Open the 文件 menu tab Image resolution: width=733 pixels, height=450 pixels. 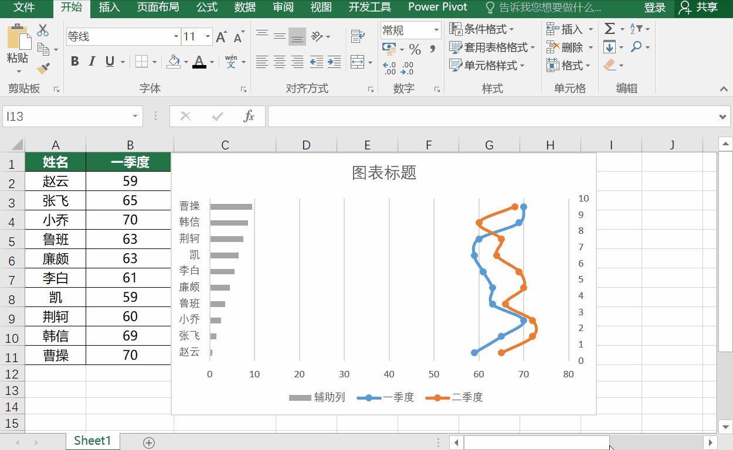(x=24, y=8)
